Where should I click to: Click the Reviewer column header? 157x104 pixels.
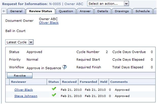[x=18, y=82]
